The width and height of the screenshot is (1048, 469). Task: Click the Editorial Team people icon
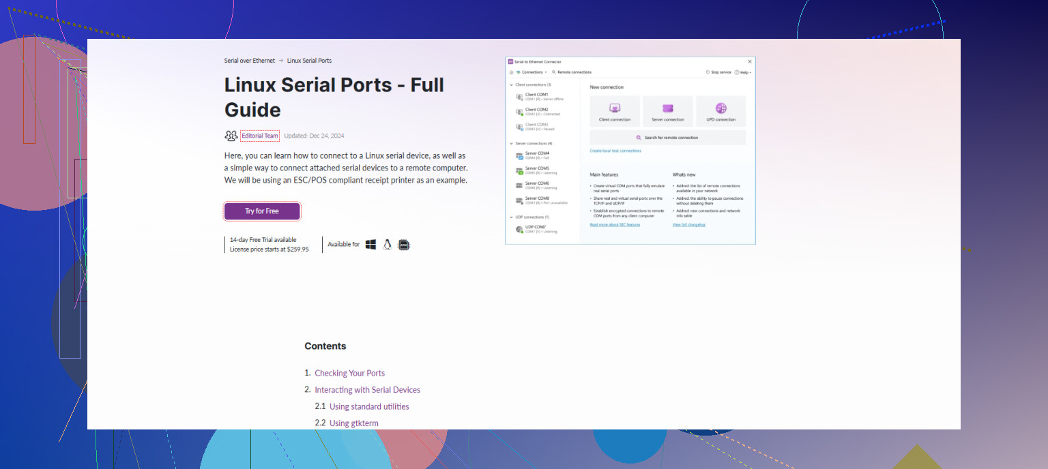231,136
